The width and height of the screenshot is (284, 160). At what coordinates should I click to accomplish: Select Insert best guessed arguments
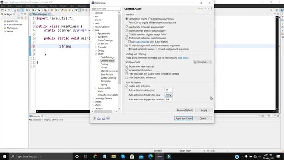point(158,49)
